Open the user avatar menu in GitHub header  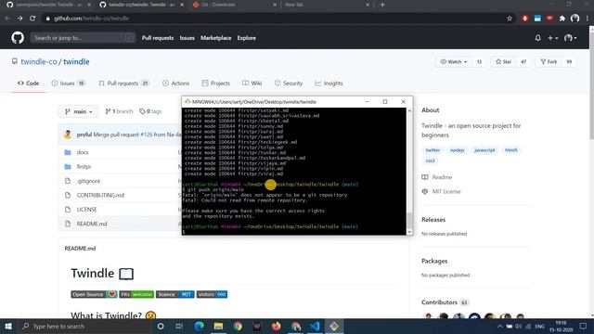point(570,38)
